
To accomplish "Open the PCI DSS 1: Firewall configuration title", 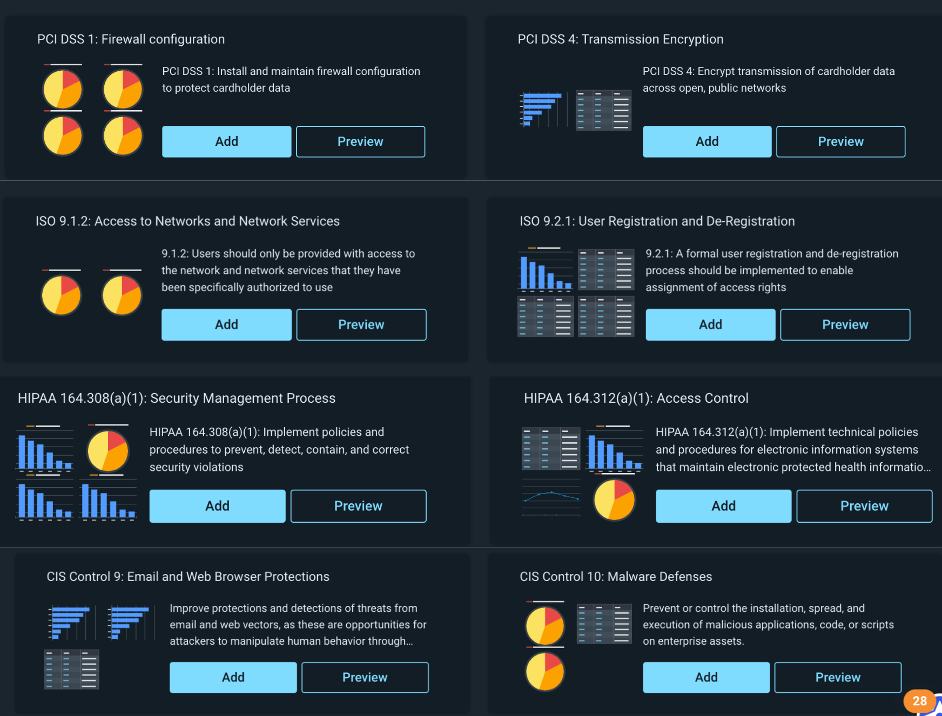I will click(x=131, y=39).
